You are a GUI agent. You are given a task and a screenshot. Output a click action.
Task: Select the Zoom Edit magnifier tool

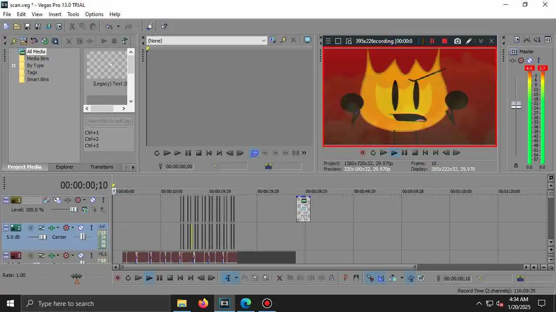pos(265,278)
